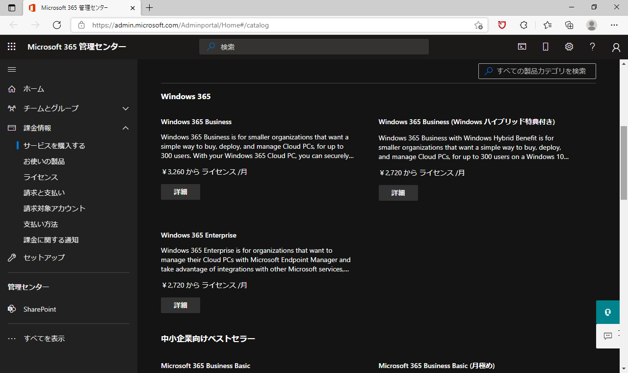Click Microsoft 365 Business Basic (月極め) title
Image resolution: width=628 pixels, height=373 pixels.
coord(437,366)
